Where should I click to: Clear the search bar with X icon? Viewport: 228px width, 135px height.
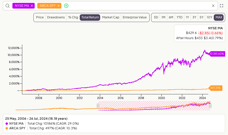point(213,6)
